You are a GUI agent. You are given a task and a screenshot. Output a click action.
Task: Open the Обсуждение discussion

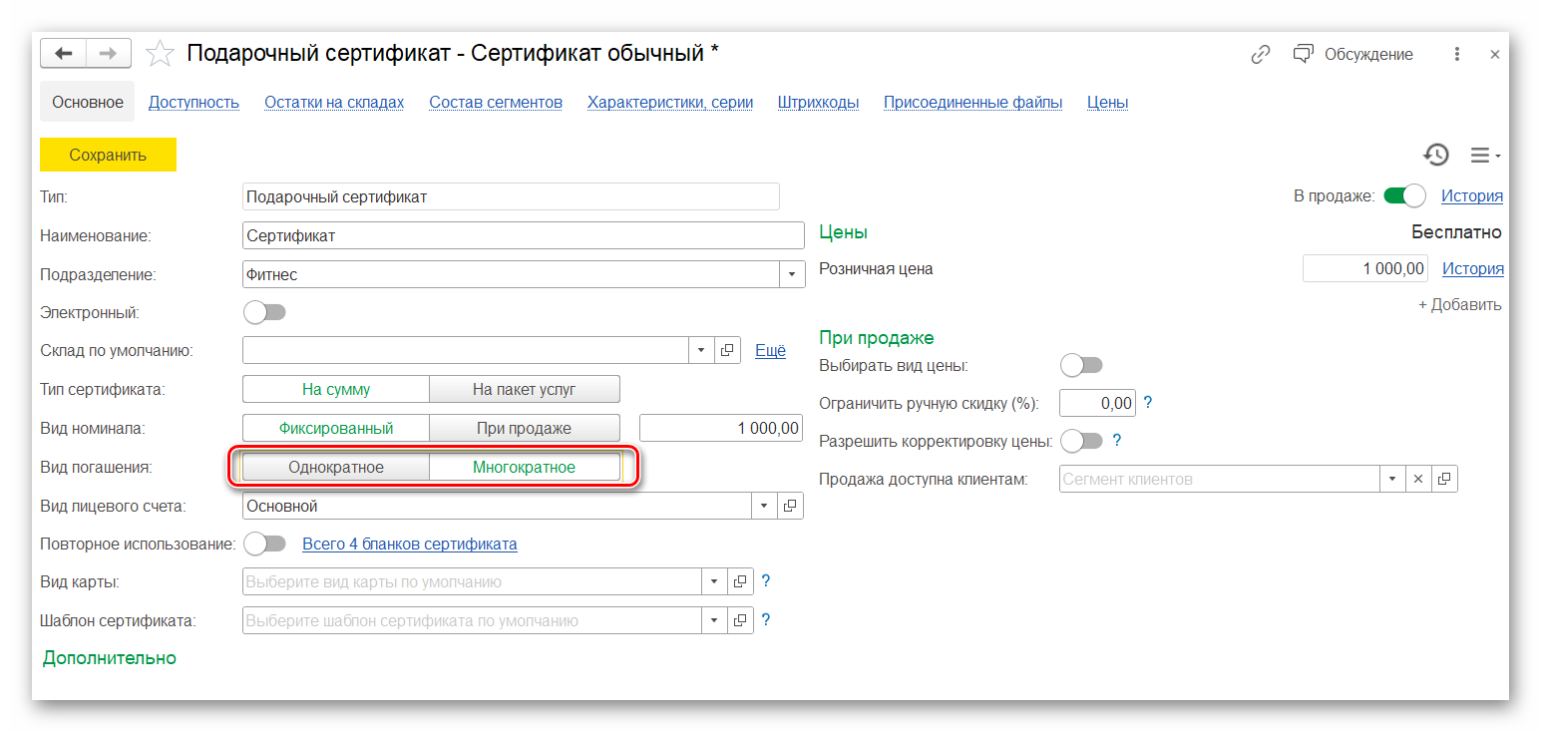pos(1352,54)
